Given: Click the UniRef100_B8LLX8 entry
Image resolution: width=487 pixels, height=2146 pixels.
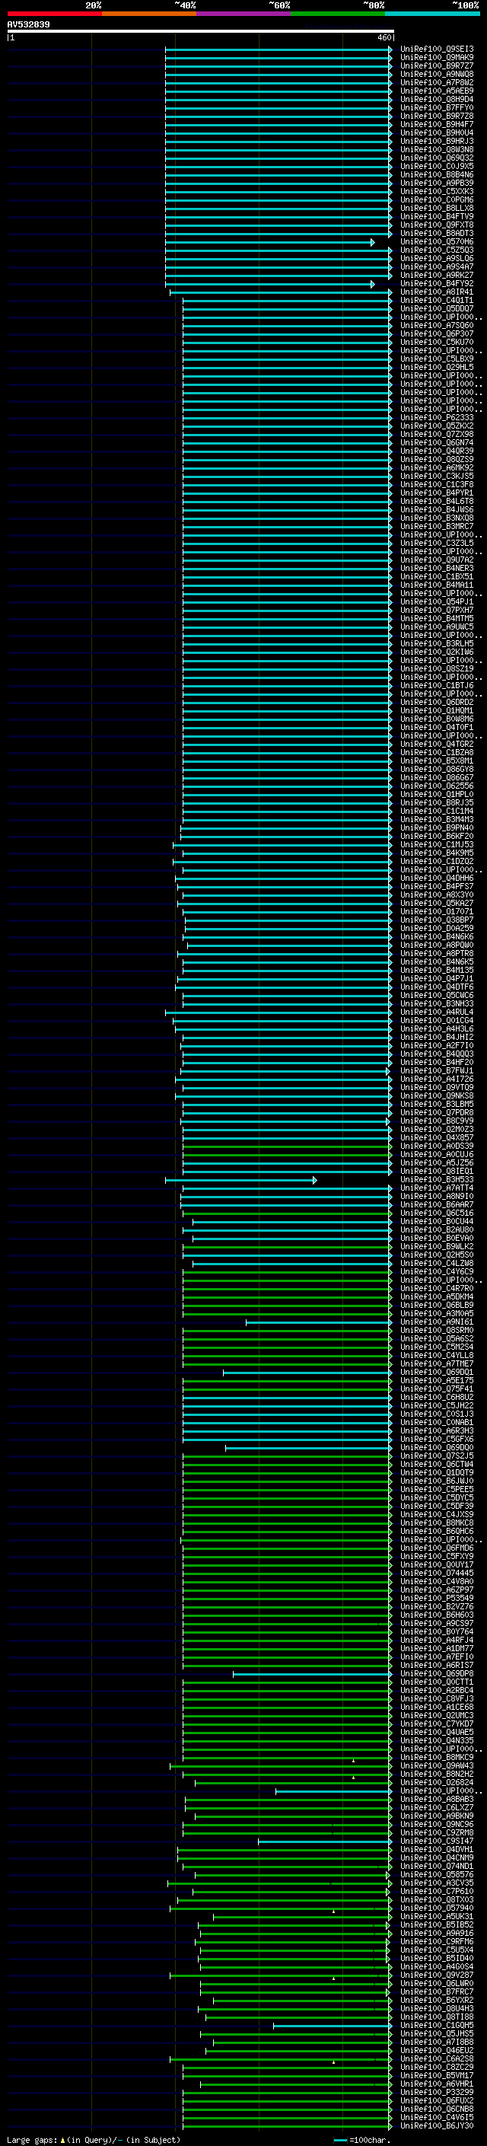Looking at the screenshot, I should point(437,209).
